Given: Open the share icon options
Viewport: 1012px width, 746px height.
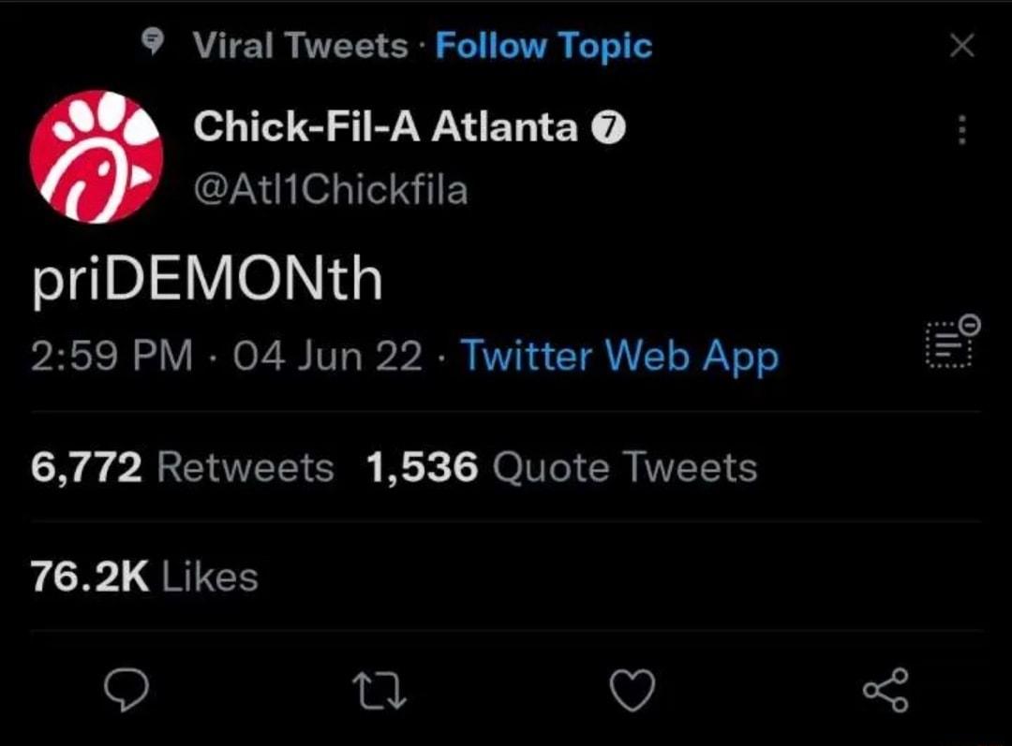Looking at the screenshot, I should pos(885,691).
